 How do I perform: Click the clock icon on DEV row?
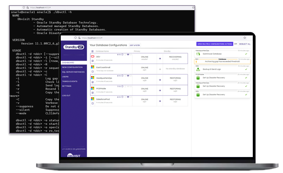click(x=122, y=55)
